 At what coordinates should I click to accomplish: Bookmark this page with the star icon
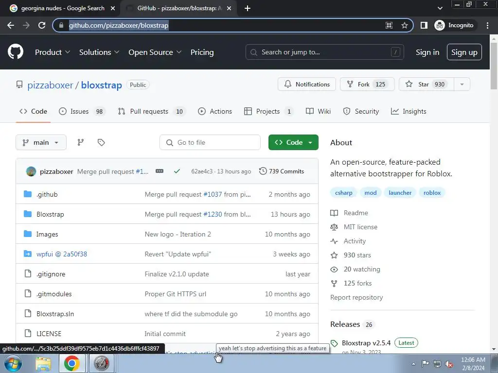[404, 25]
